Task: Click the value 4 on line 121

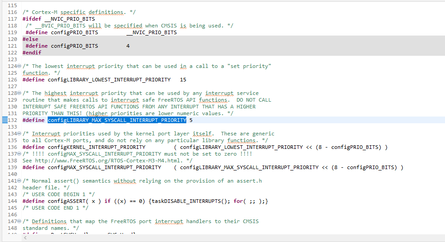Action: coord(128,46)
